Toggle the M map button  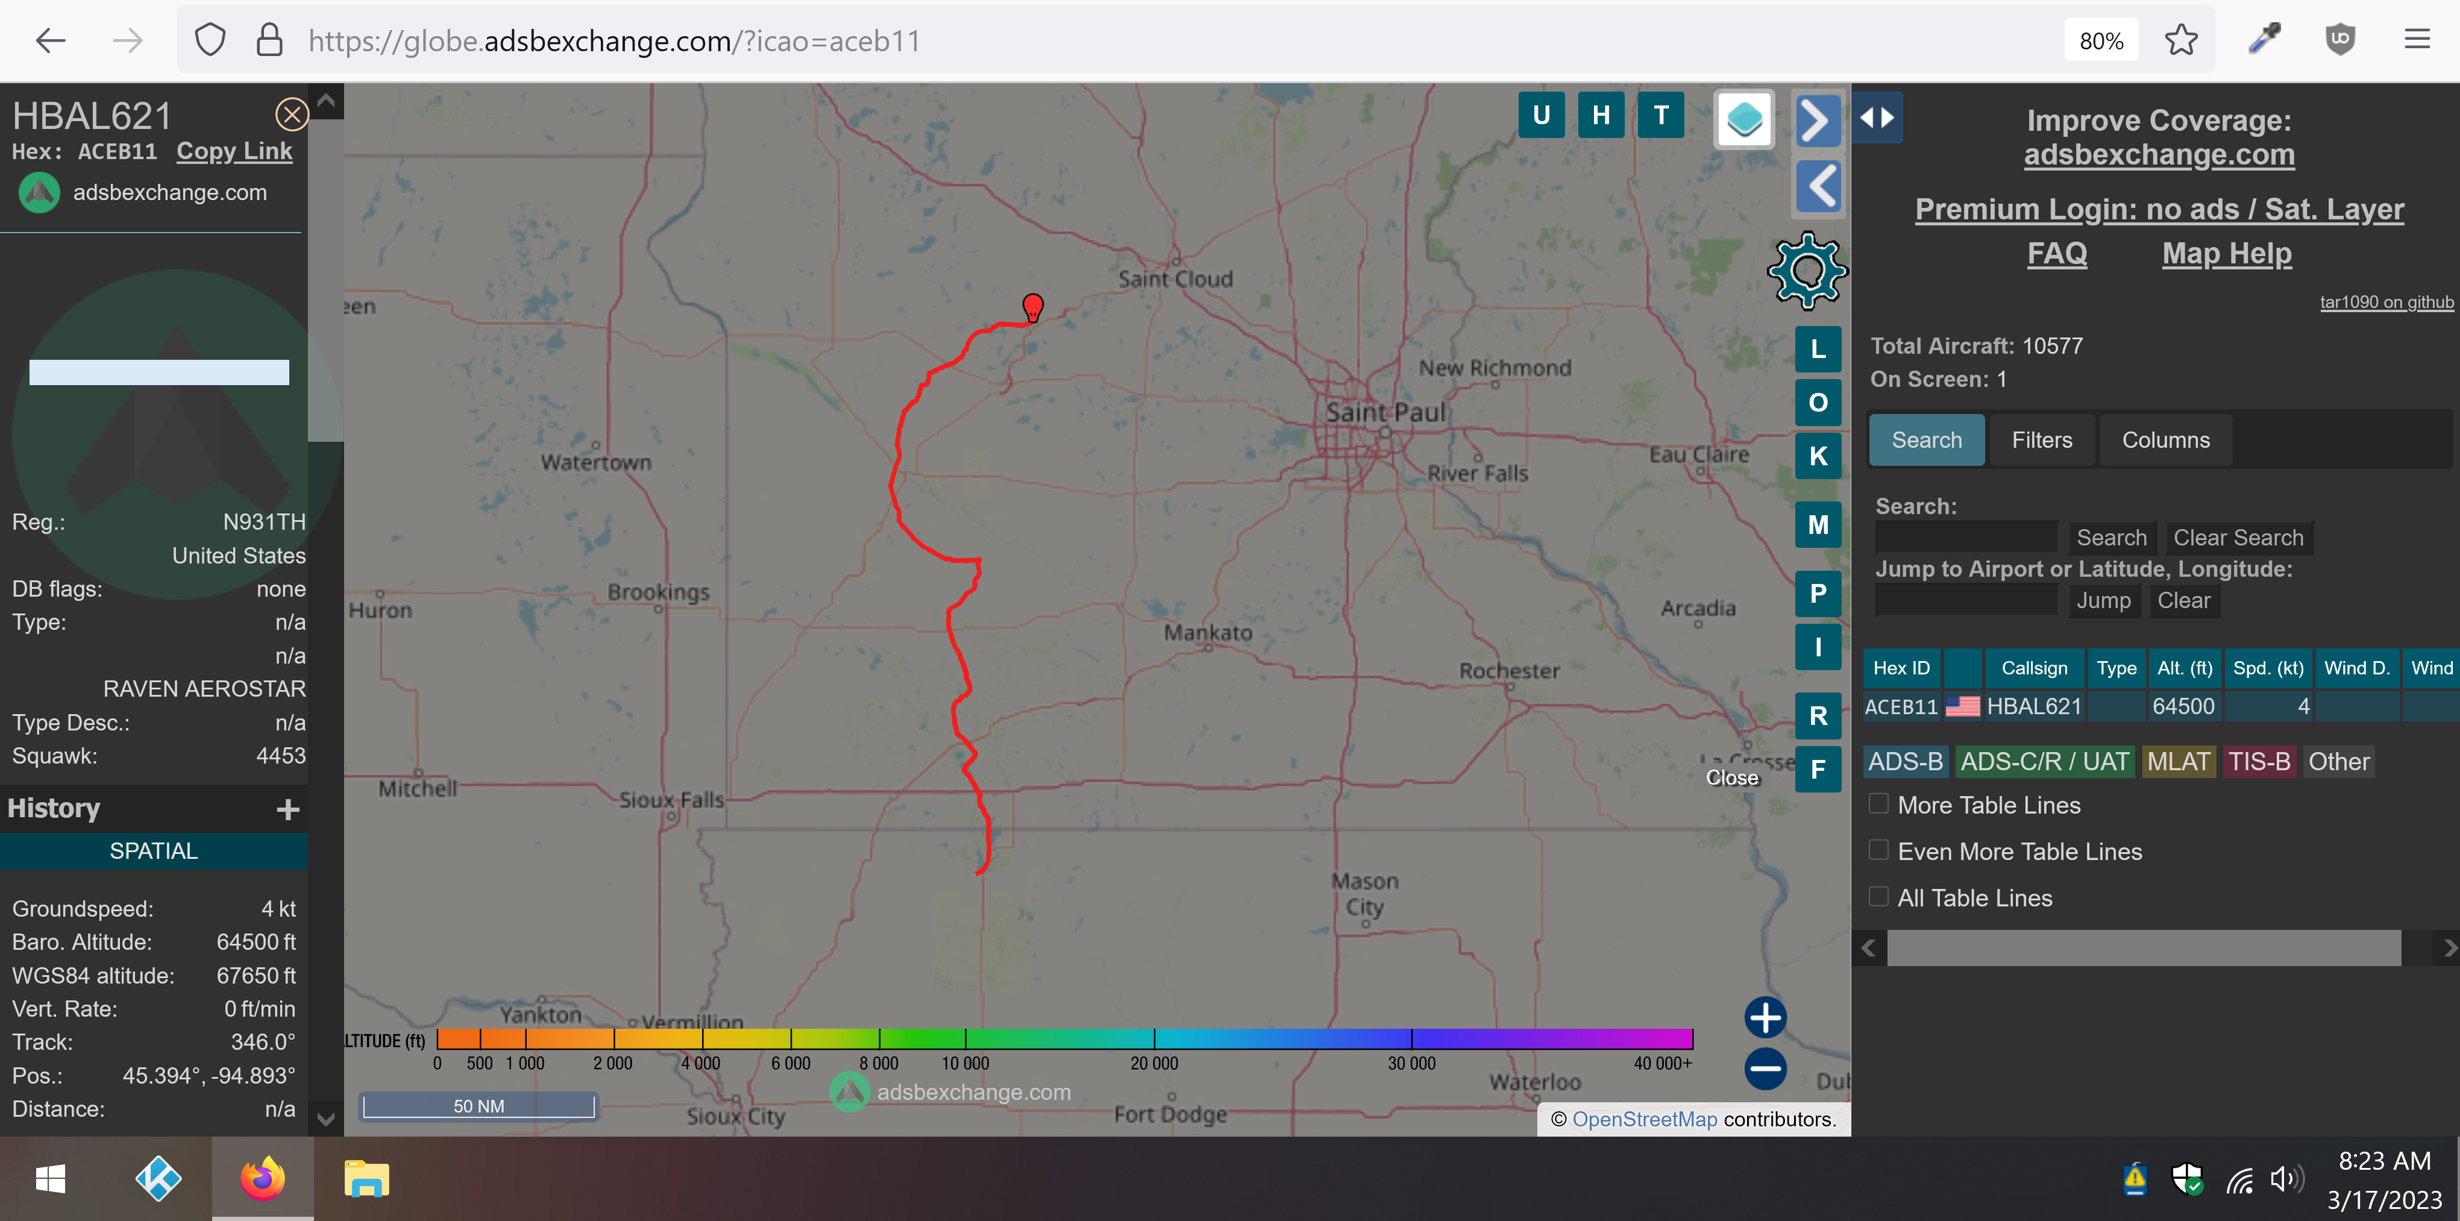[1818, 525]
